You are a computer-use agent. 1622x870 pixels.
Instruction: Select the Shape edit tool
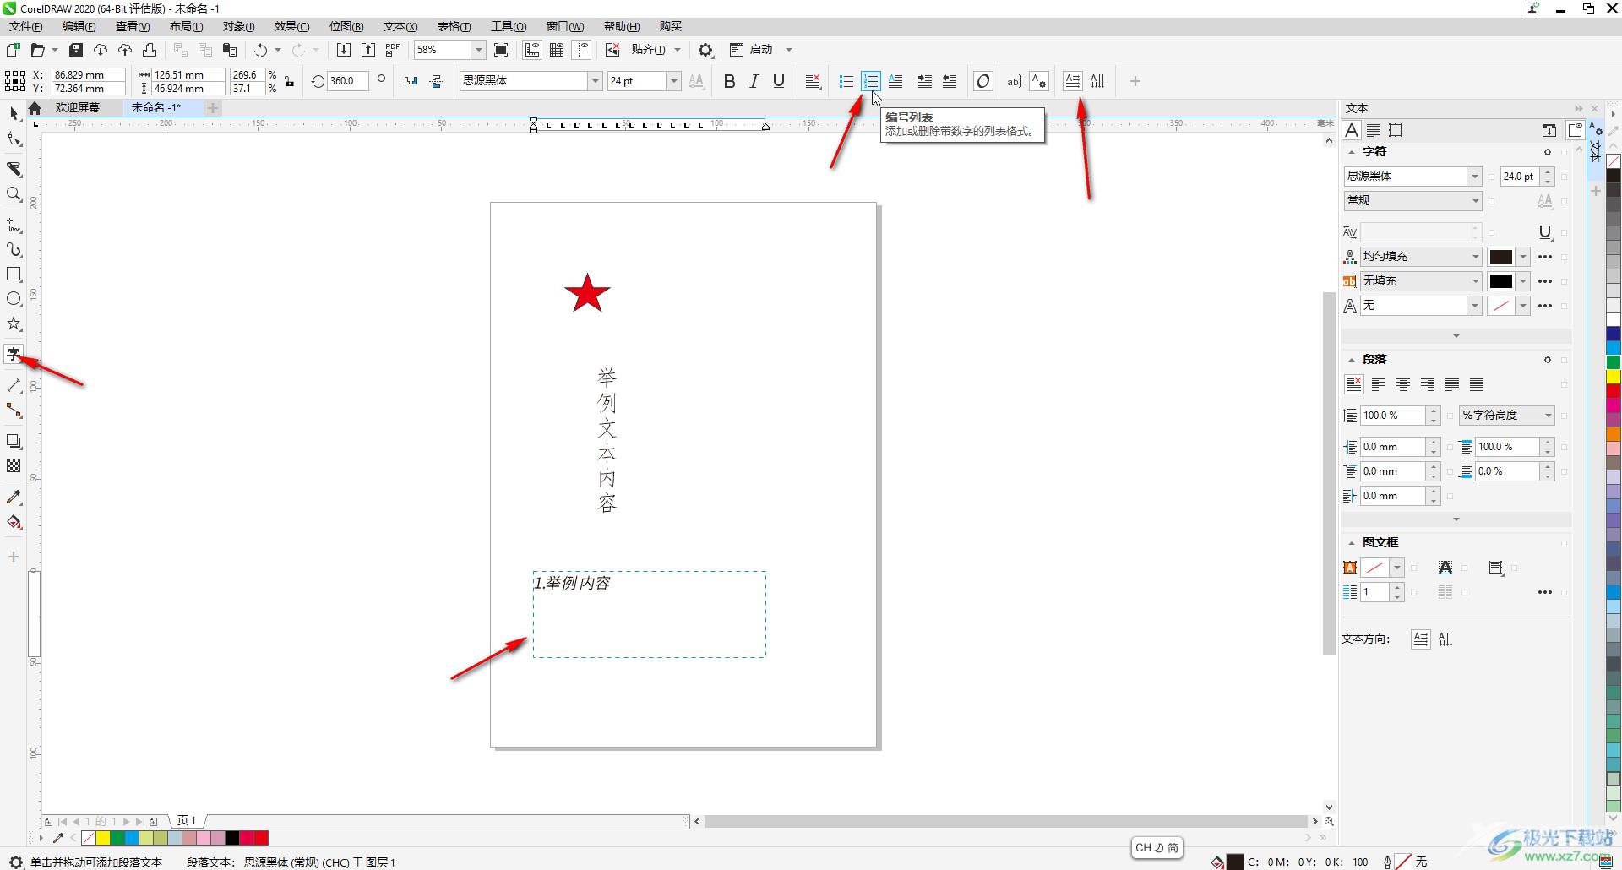[x=14, y=139]
